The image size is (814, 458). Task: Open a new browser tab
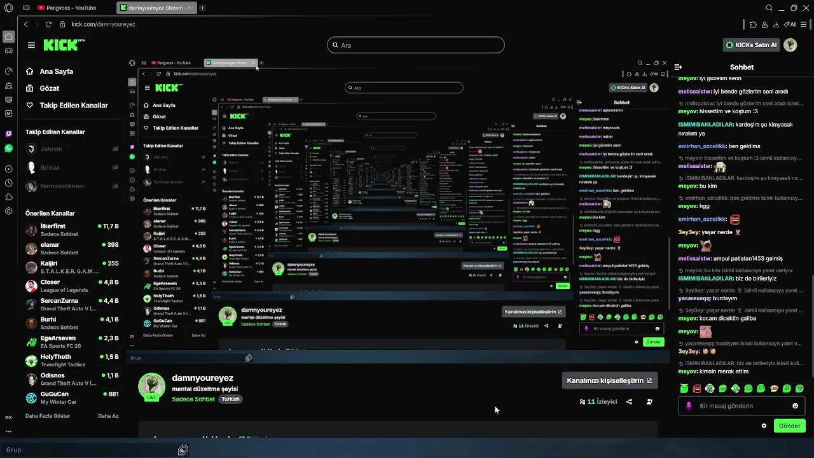[202, 8]
